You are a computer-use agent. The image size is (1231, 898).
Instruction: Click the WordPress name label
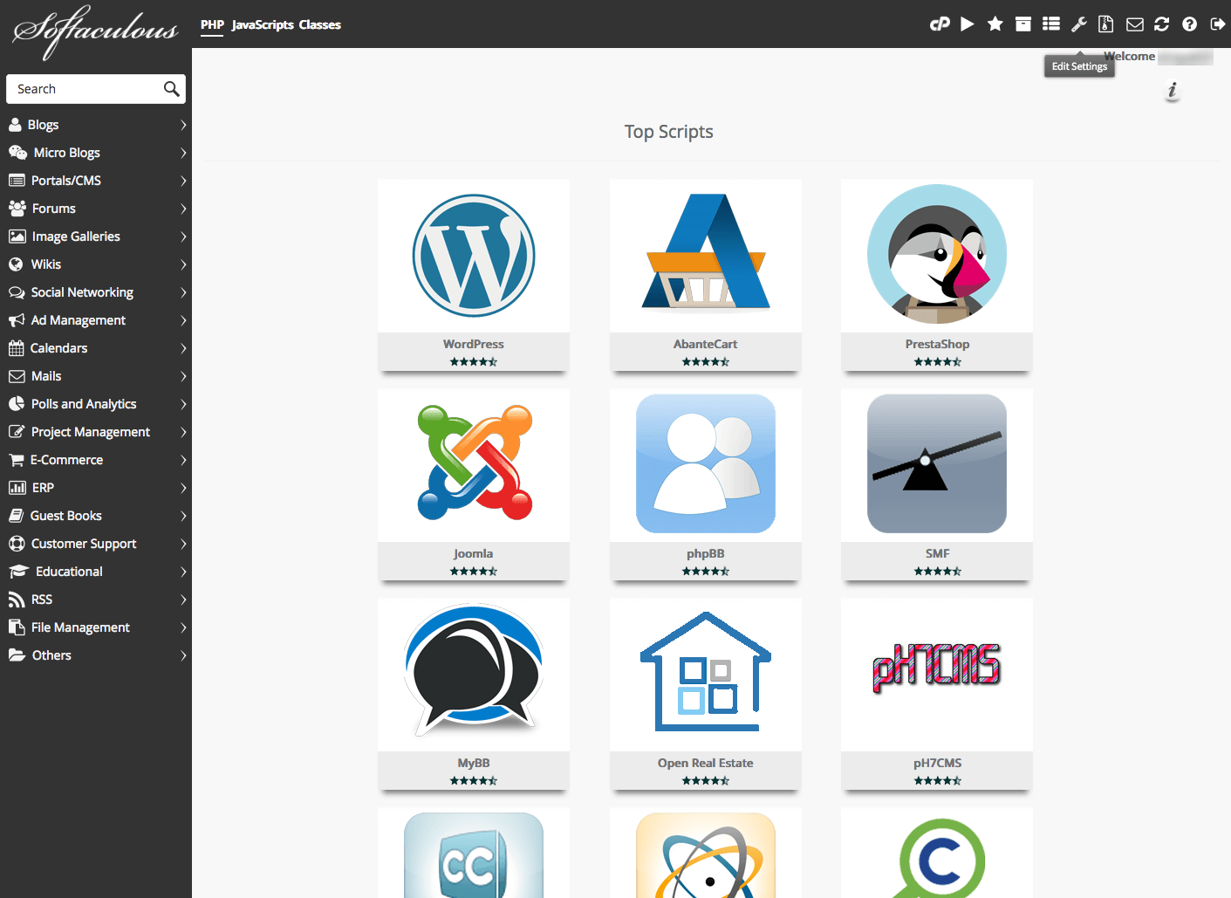coord(474,344)
